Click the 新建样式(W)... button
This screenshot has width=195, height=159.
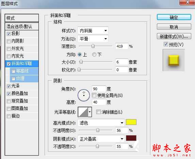pos(174,36)
